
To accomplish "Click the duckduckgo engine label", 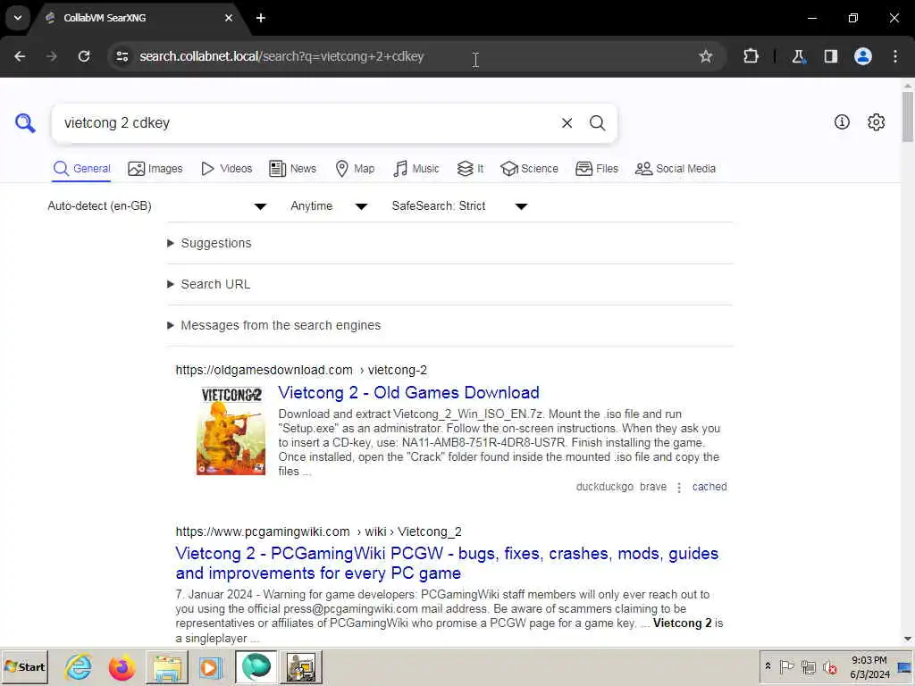I will click(605, 487).
